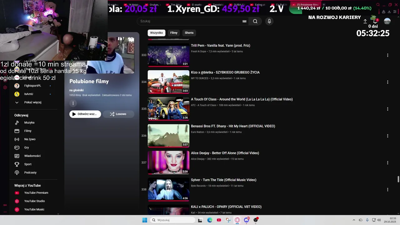Click the Windows taskbar Wyszukaj search box

tap(172, 220)
